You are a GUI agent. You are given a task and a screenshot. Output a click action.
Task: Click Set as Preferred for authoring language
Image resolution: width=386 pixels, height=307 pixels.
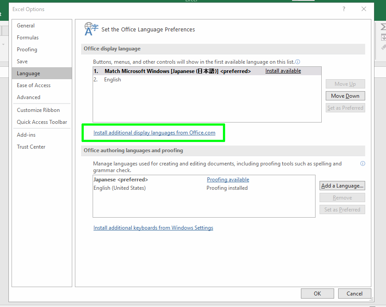(342, 210)
